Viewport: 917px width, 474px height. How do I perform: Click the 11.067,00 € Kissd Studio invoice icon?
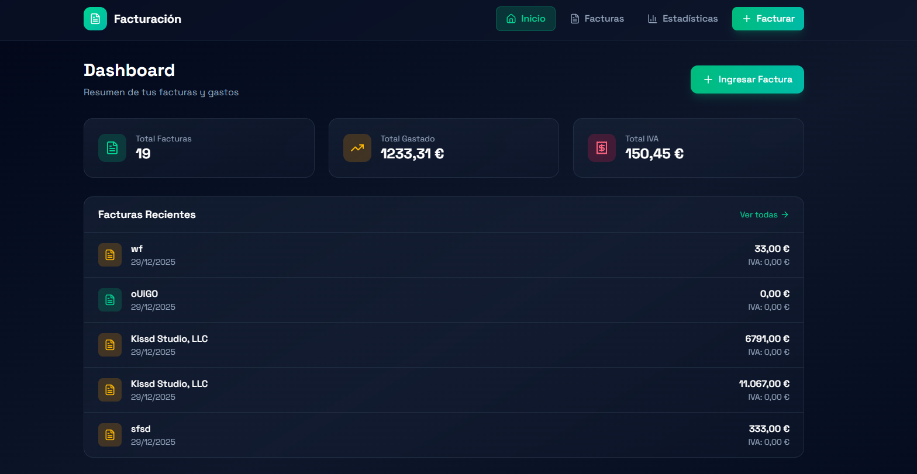point(110,390)
